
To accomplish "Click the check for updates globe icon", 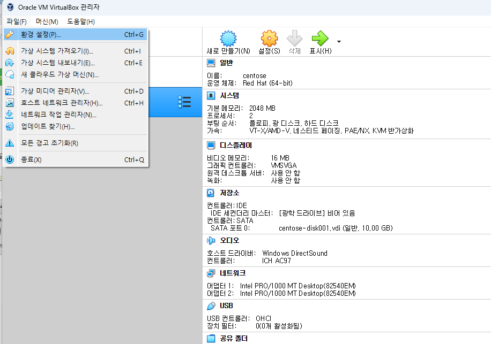I will (x=10, y=127).
